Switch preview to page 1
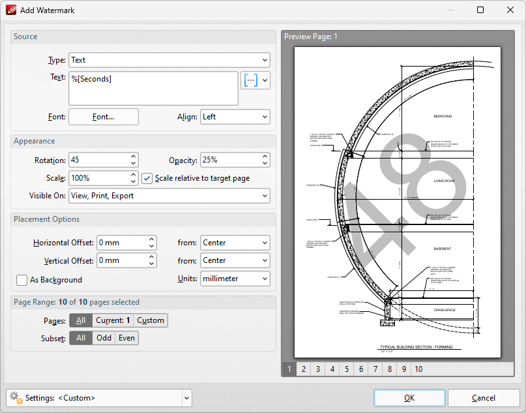 click(x=289, y=369)
